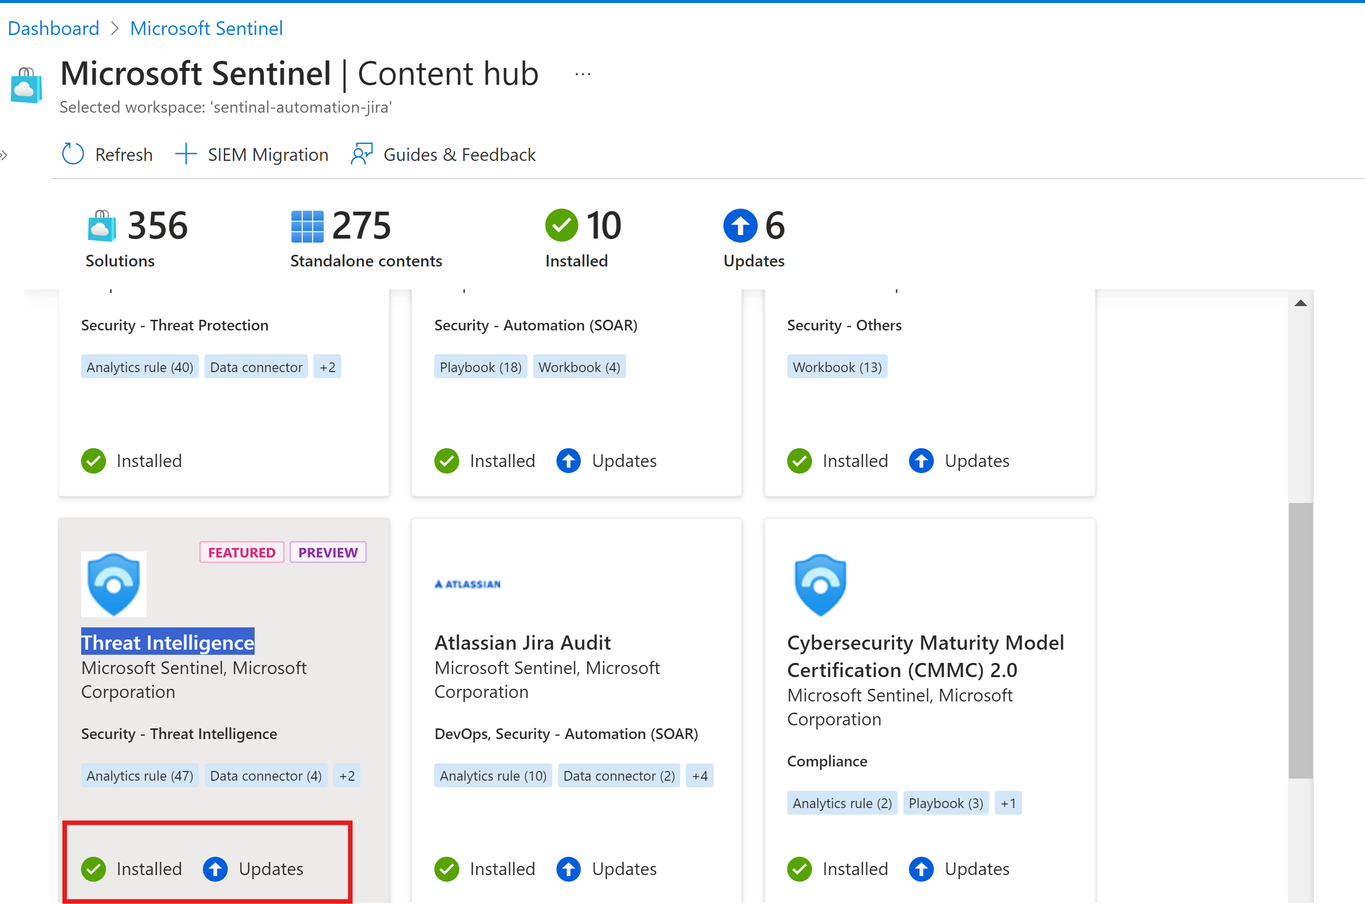1365x904 pixels.
Task: Filter by 356 Solutions
Action: tap(137, 239)
